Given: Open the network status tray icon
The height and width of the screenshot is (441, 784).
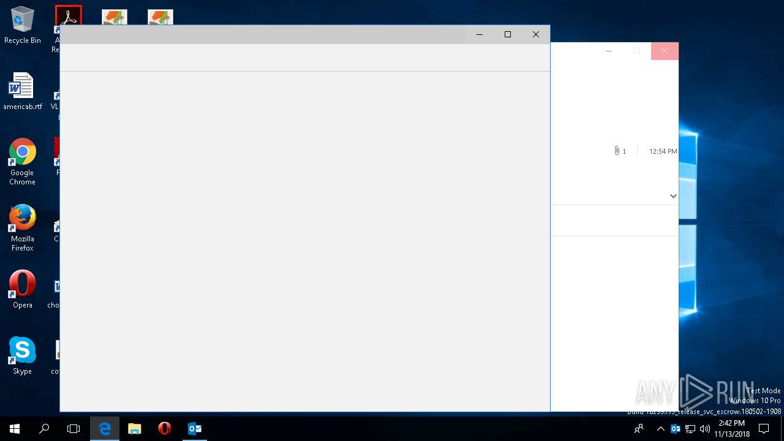Looking at the screenshot, I should tap(690, 429).
